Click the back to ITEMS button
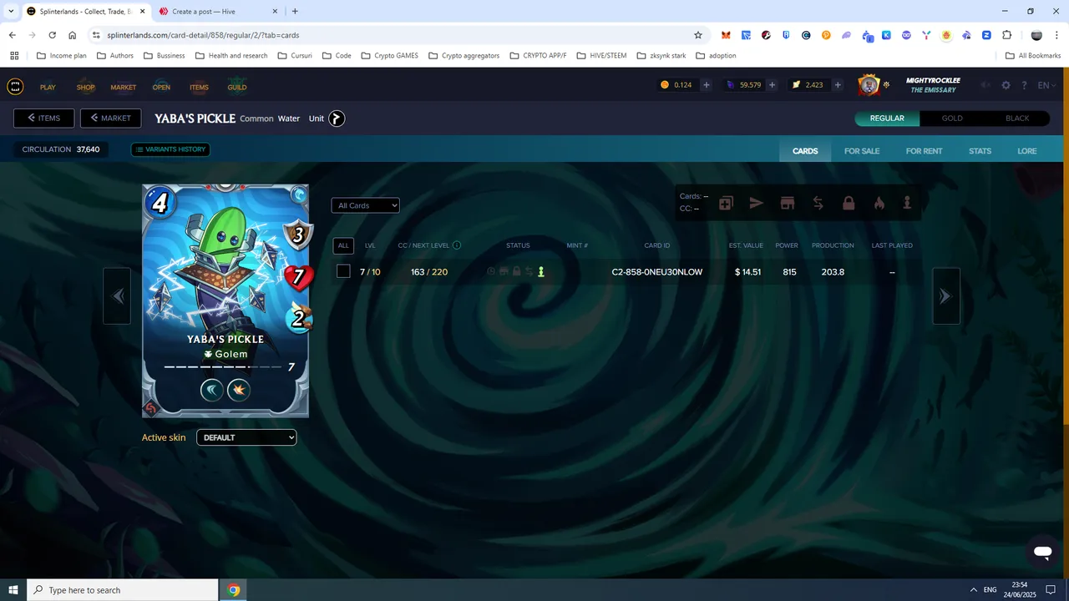Viewport: 1069px width, 601px height. 43,119
